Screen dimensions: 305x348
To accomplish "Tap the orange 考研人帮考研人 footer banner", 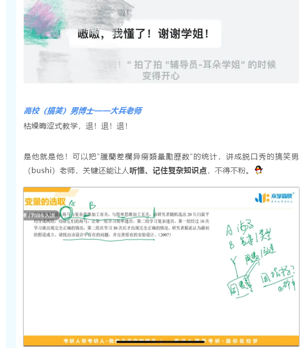I will pyautogui.click(x=161, y=341).
